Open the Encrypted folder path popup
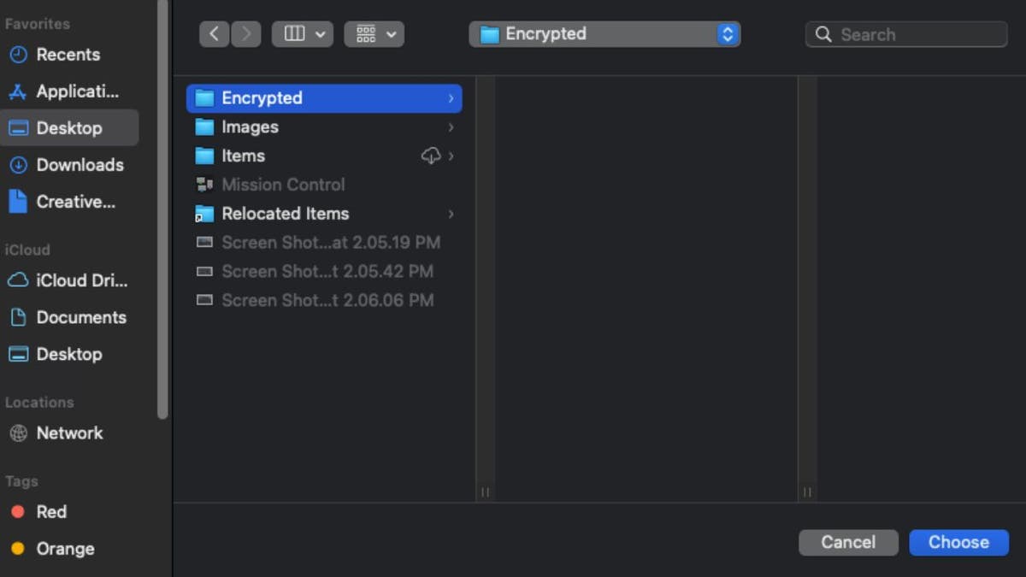Viewport: 1026px width, 577px height. coord(604,34)
